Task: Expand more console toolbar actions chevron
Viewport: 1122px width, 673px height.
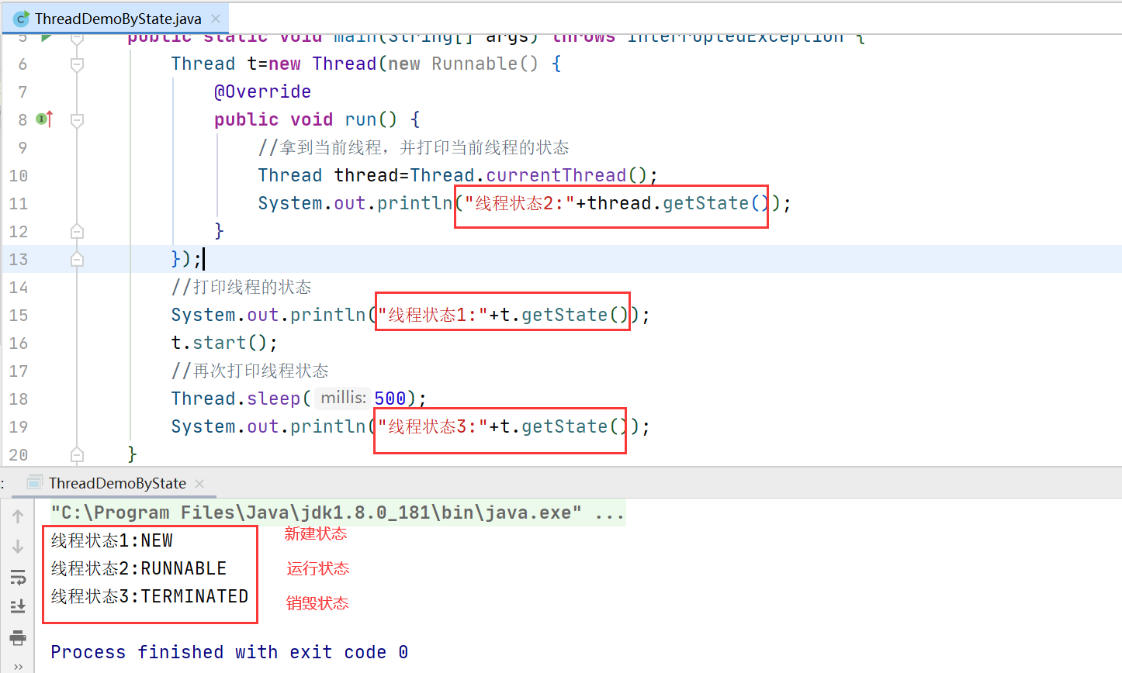Action: coord(18,665)
